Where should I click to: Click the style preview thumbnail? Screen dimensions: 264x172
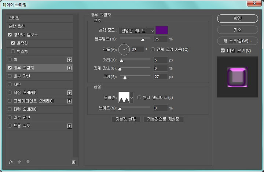[237, 77]
